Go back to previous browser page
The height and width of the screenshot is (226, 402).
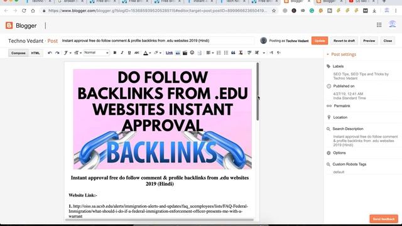point(6,11)
